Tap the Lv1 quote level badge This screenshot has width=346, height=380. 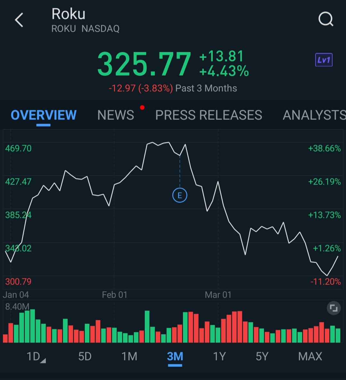pos(324,60)
